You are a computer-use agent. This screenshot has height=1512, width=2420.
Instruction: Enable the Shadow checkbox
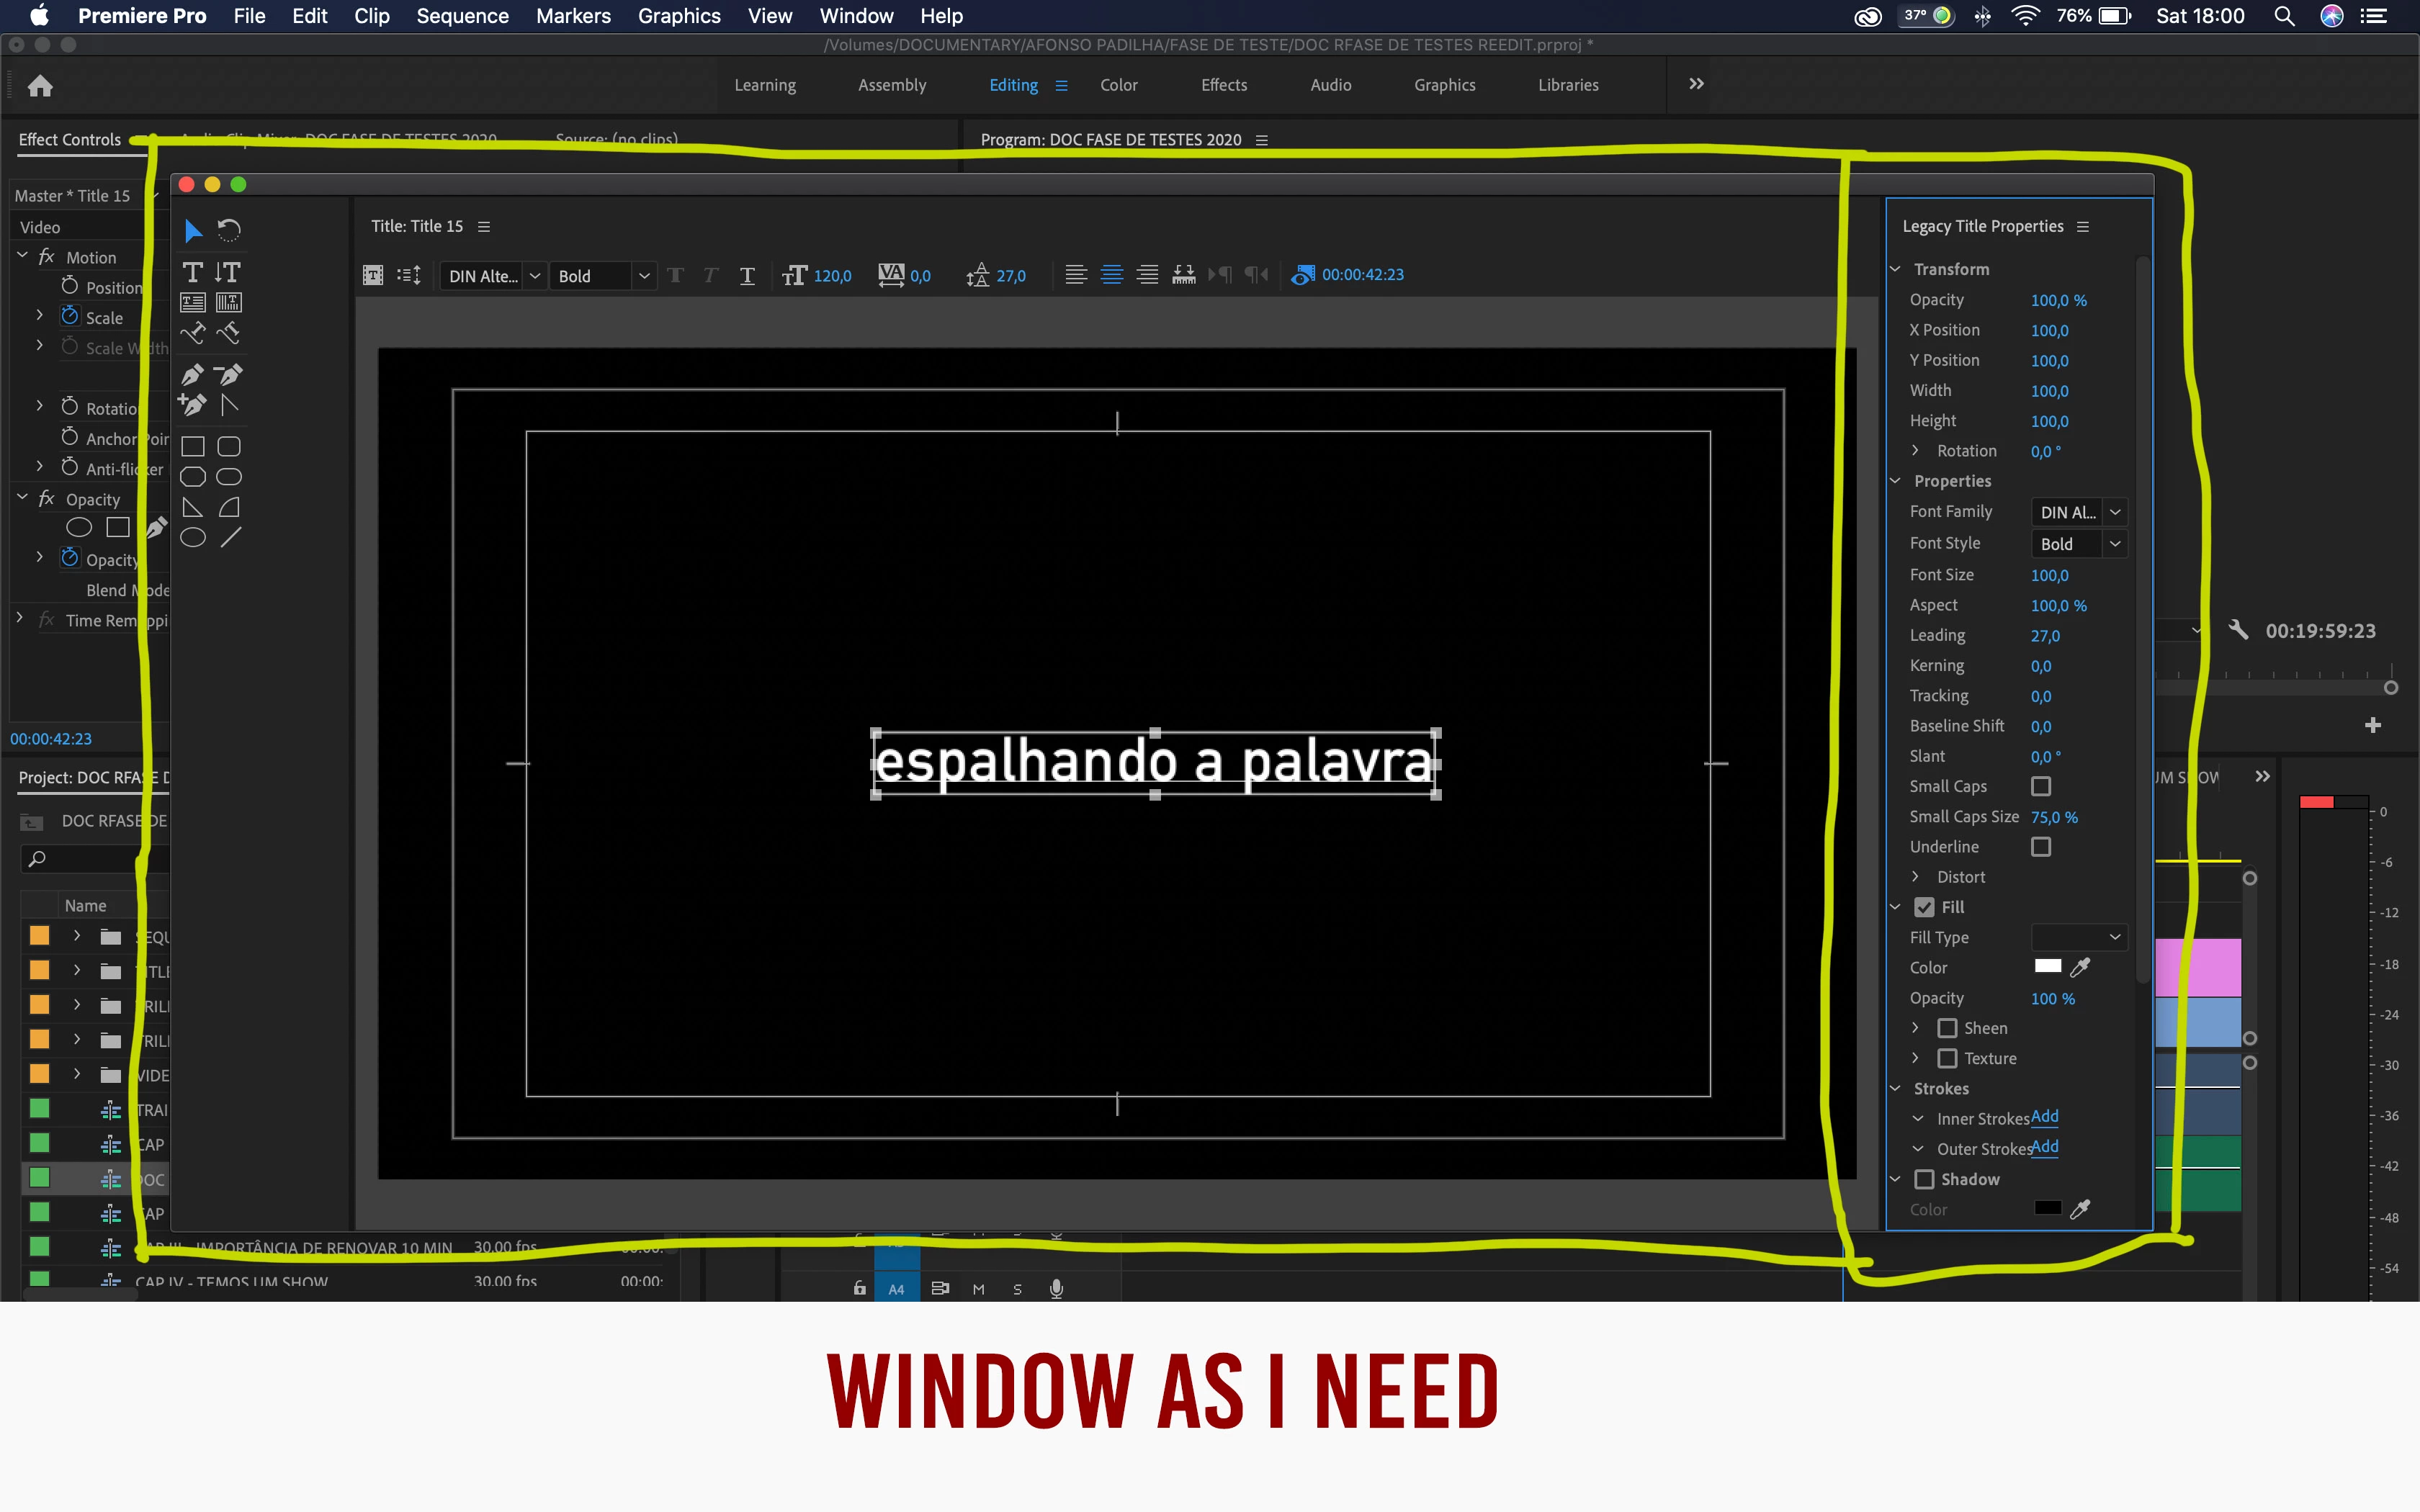pyautogui.click(x=1924, y=1179)
